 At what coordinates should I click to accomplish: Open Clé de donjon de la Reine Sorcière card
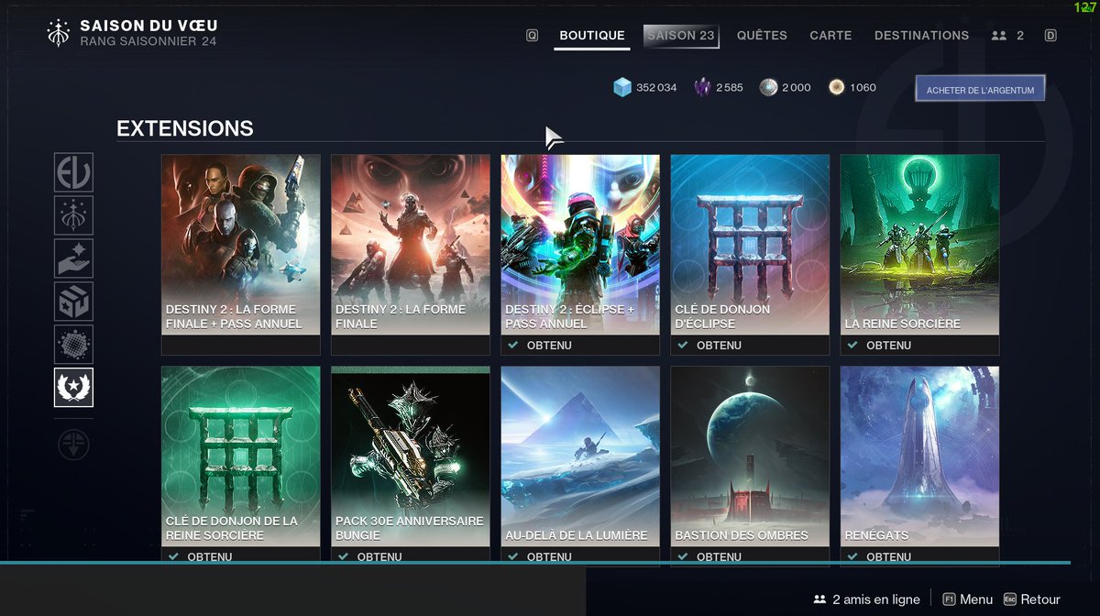coord(241,465)
